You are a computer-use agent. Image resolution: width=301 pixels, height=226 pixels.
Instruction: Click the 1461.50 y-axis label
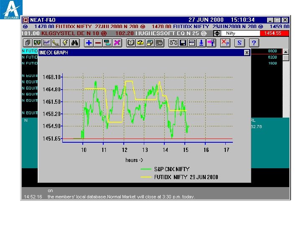point(51,102)
